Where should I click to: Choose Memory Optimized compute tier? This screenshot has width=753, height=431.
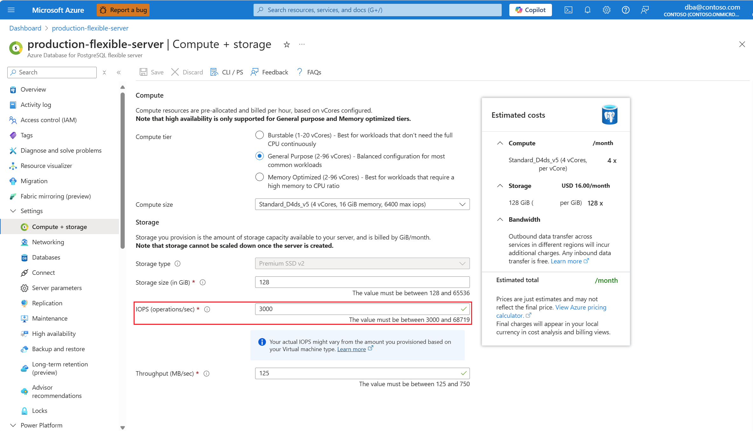pyautogui.click(x=260, y=177)
